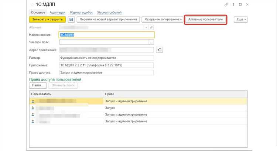Image resolution: width=277 pixels, height=151 pixels.
Task: Click the Право доступа field
Action: point(106,73)
